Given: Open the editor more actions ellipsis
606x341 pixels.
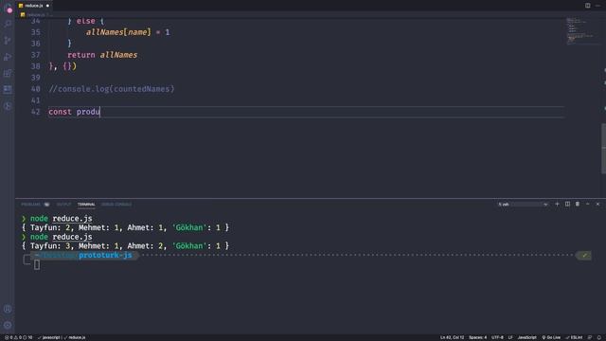Looking at the screenshot, I should (597, 6).
